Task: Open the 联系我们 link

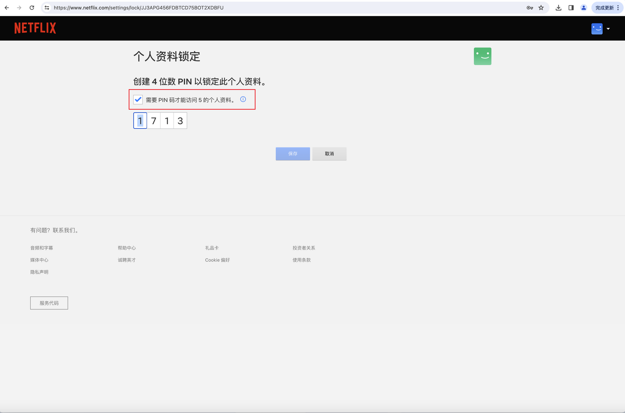Action: click(x=65, y=230)
